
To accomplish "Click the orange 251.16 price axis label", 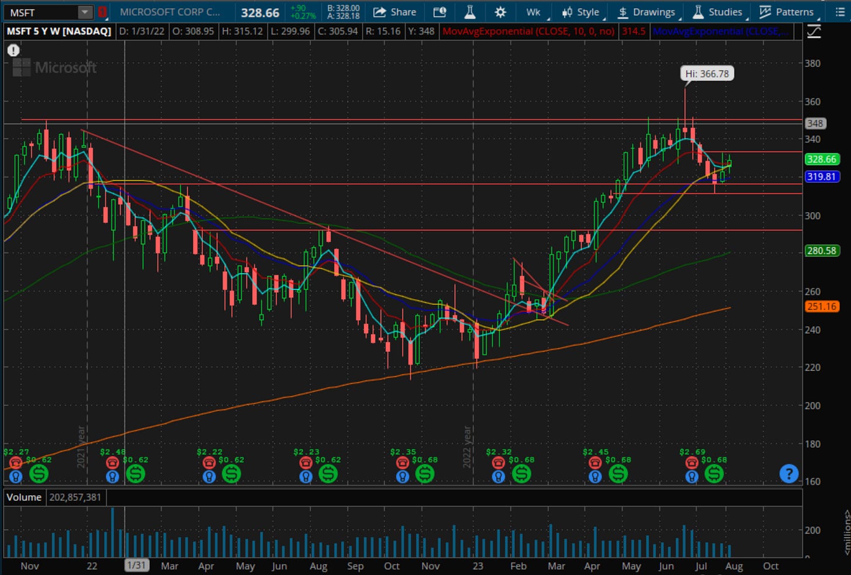I will click(x=822, y=306).
